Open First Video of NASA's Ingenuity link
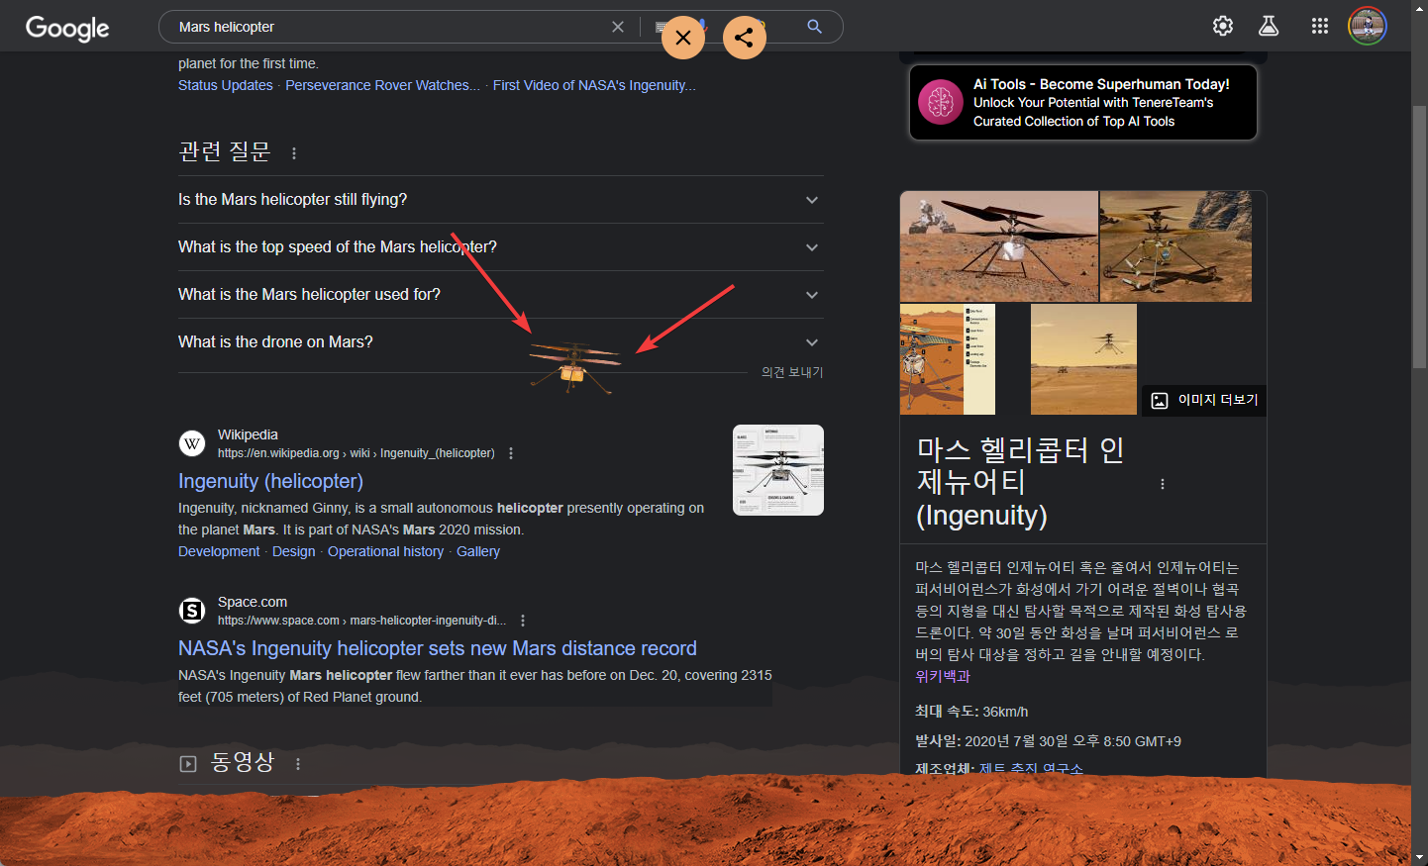Viewport: 1428px width, 866px height. point(594,85)
